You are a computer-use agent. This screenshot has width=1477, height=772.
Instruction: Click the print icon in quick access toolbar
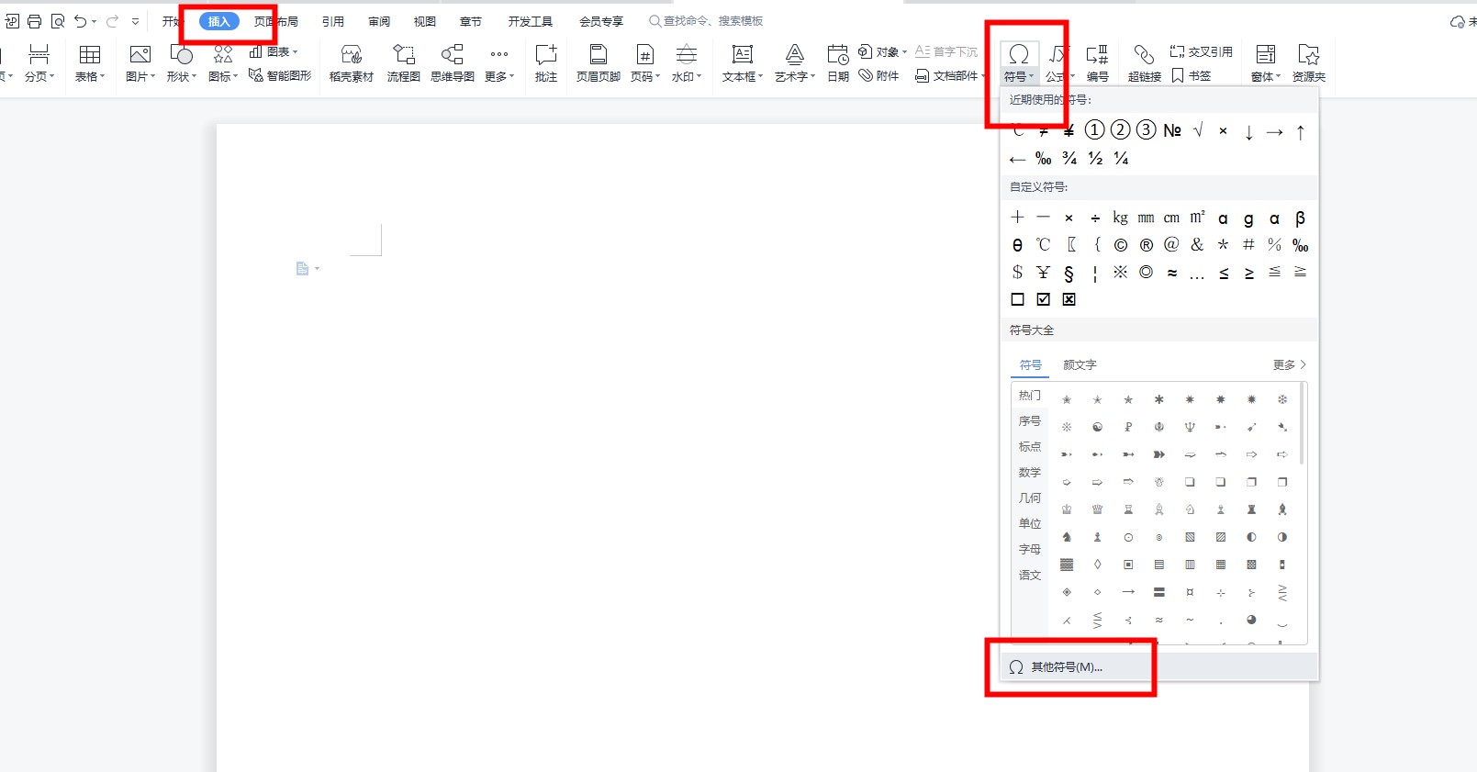coord(34,21)
